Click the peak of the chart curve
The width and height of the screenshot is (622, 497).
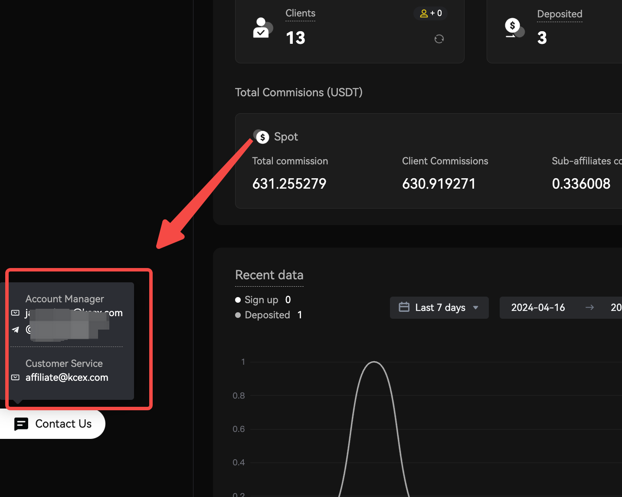click(x=374, y=362)
